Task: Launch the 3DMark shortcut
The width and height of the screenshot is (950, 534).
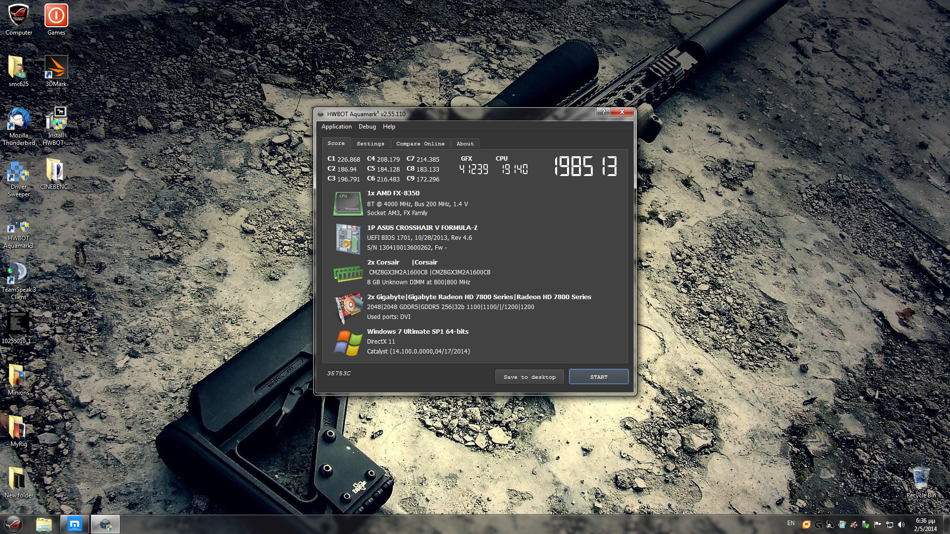Action: (x=56, y=71)
